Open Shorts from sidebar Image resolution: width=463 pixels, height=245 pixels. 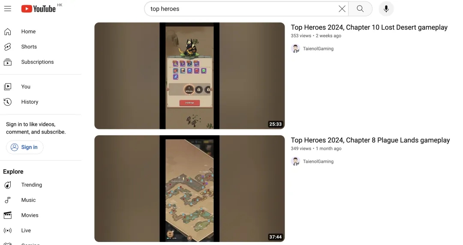click(40, 47)
